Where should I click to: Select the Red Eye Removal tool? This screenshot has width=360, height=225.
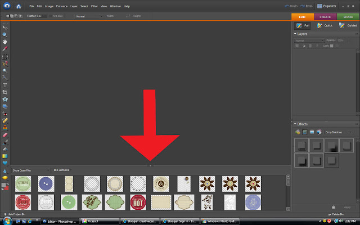pyautogui.click(x=5, y=114)
